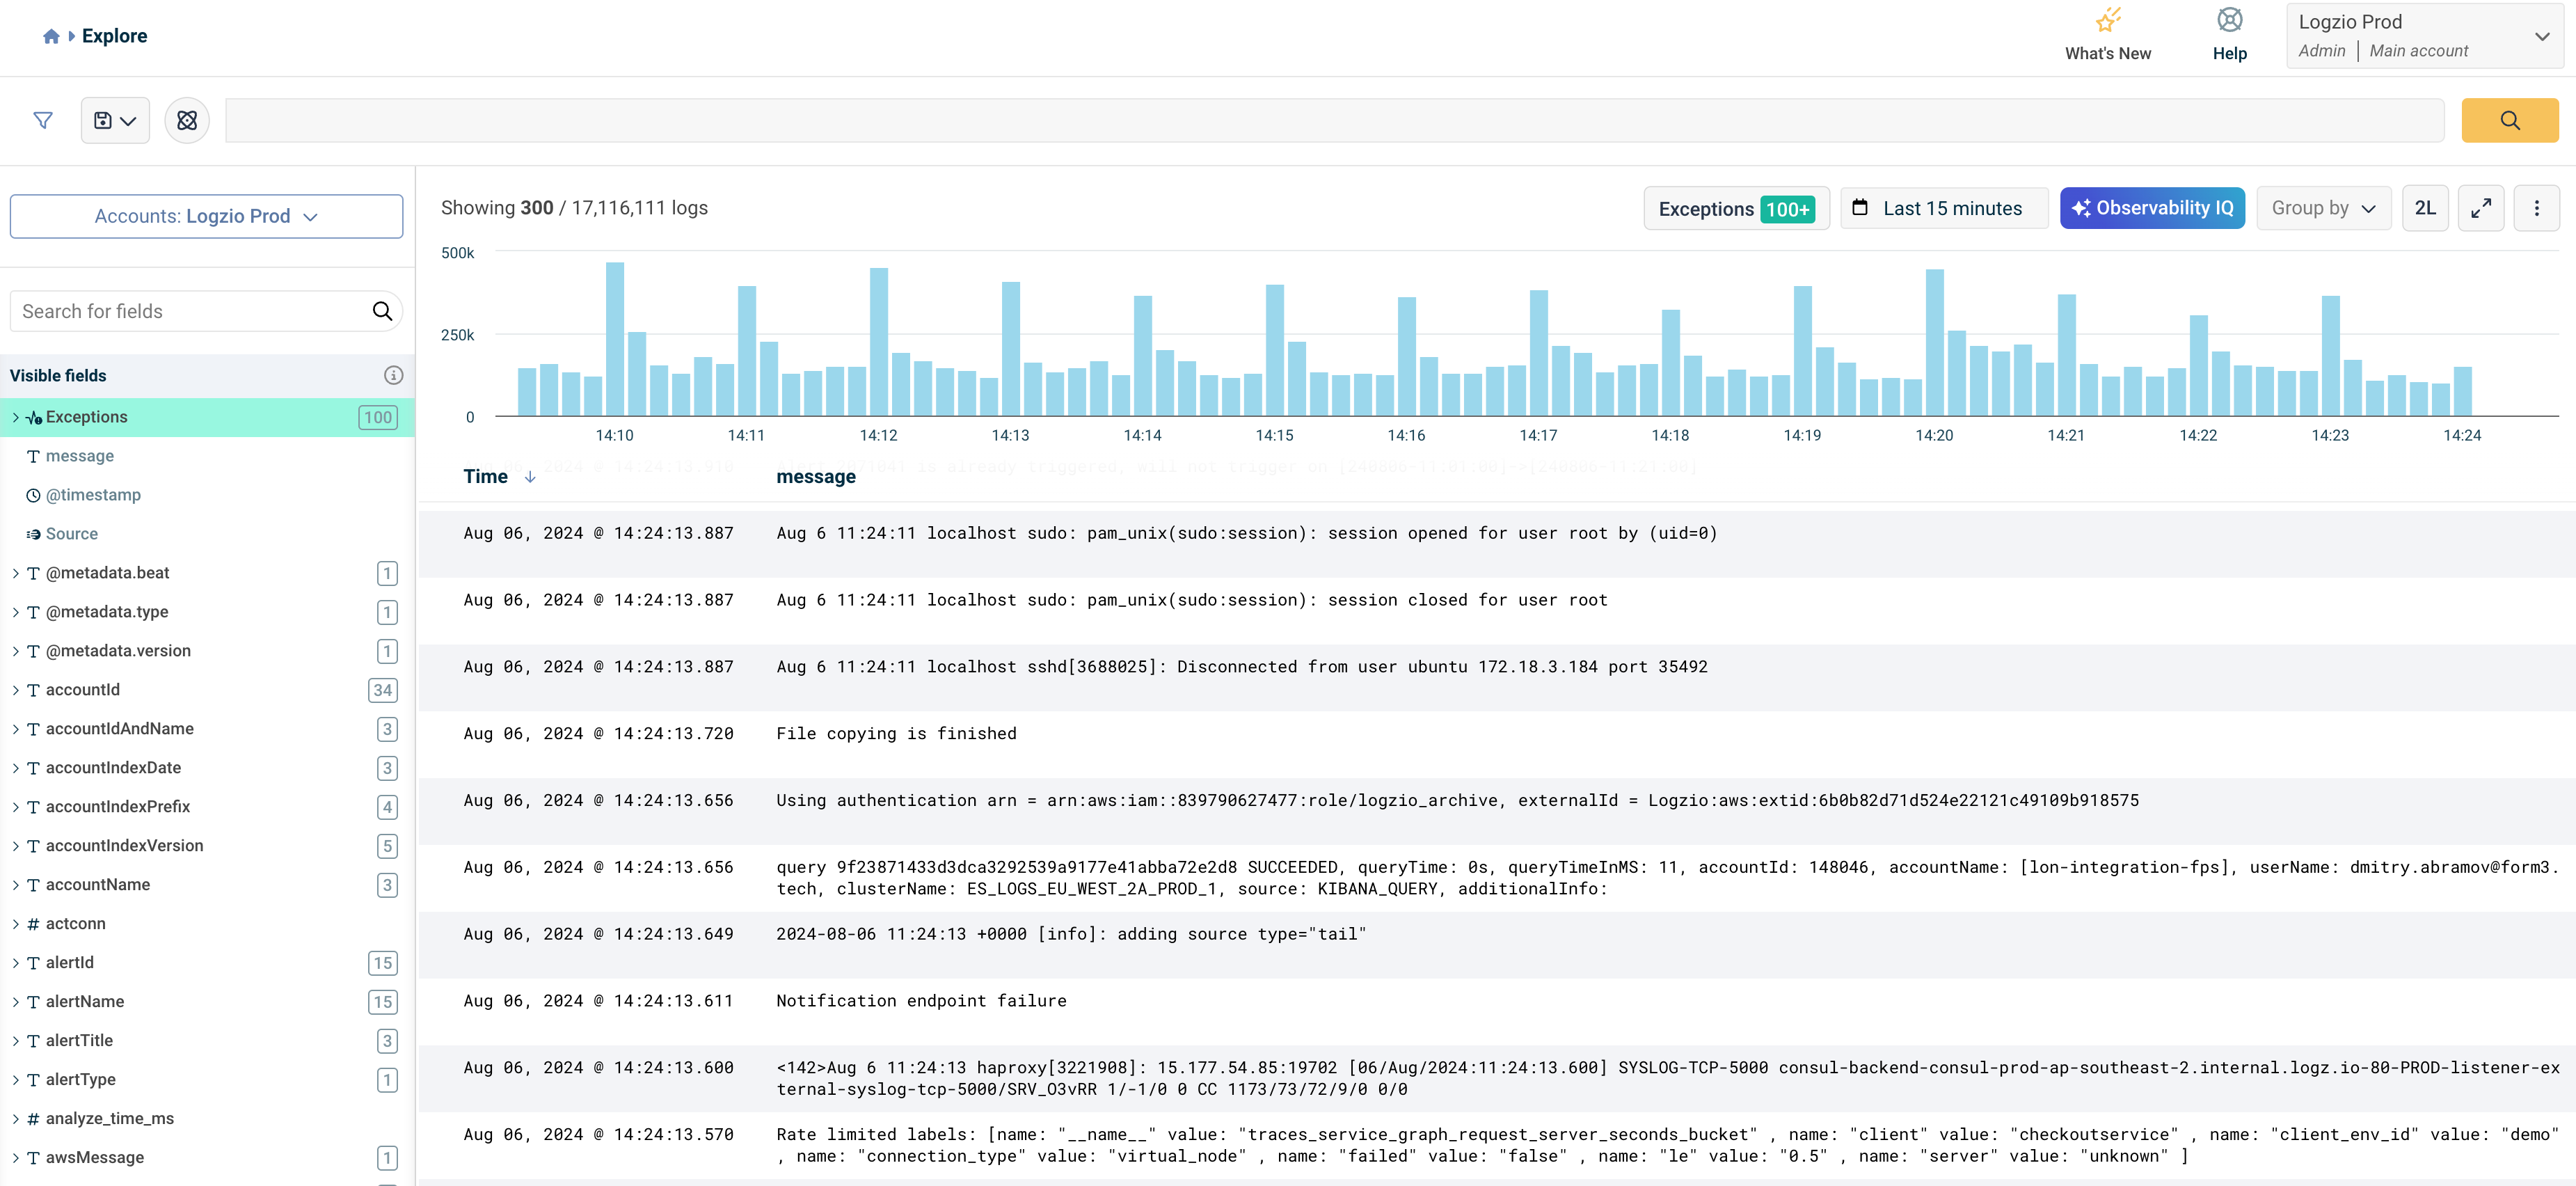The width and height of the screenshot is (2576, 1186).
Task: Sort by Time column arrow
Action: 530,477
